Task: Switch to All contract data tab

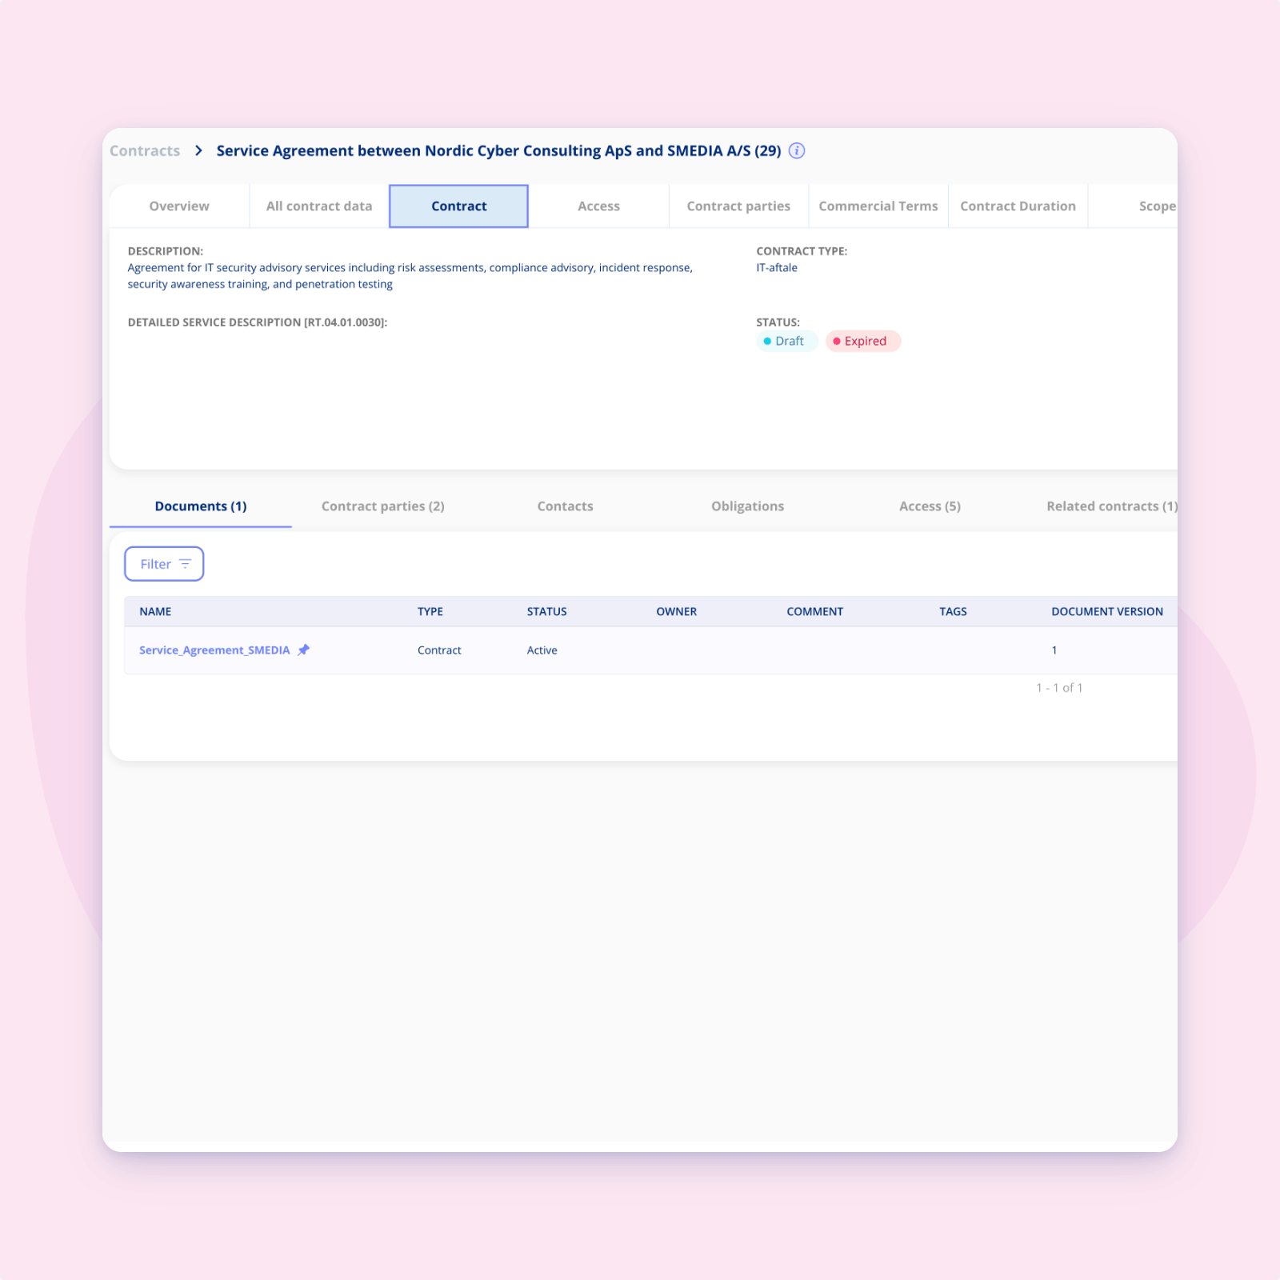Action: [x=319, y=206]
